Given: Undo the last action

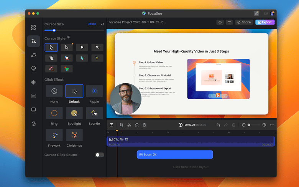Looking at the screenshot, I should 219,125.
